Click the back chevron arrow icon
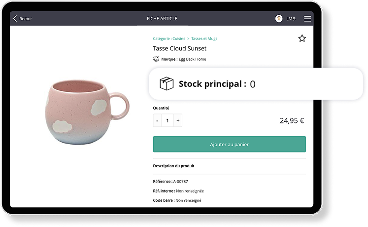Image resolution: width=368 pixels, height=227 pixels. coord(15,19)
